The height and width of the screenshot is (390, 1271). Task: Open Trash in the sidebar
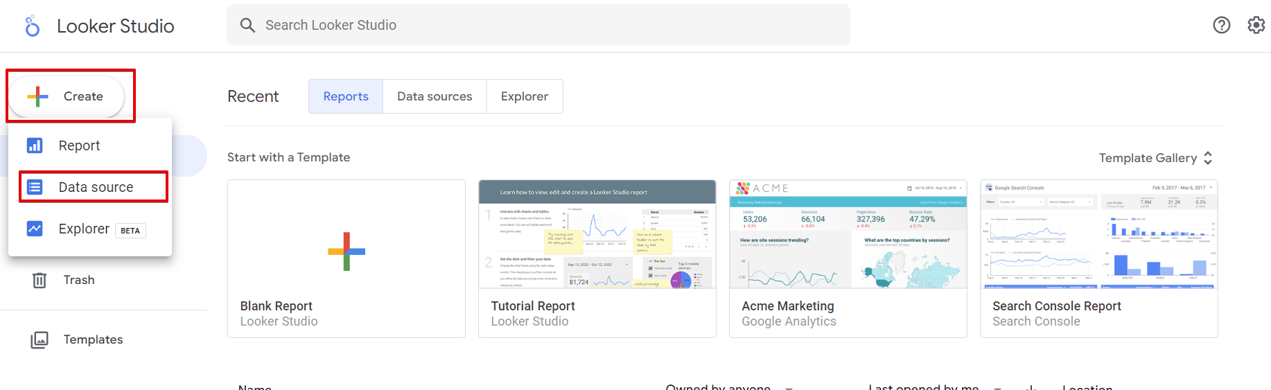(79, 280)
